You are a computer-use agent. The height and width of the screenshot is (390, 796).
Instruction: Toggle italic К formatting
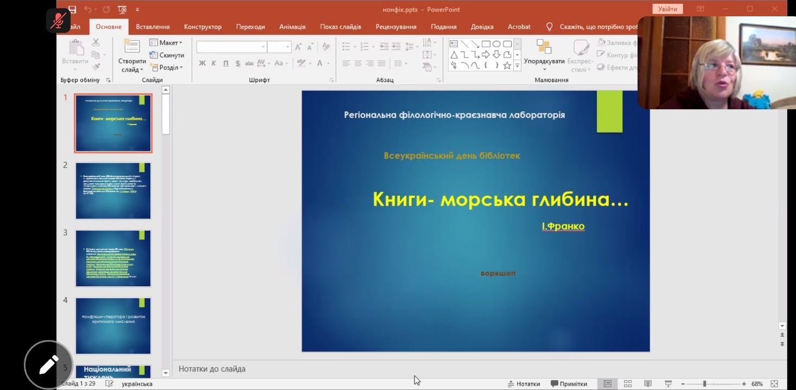[x=214, y=64]
